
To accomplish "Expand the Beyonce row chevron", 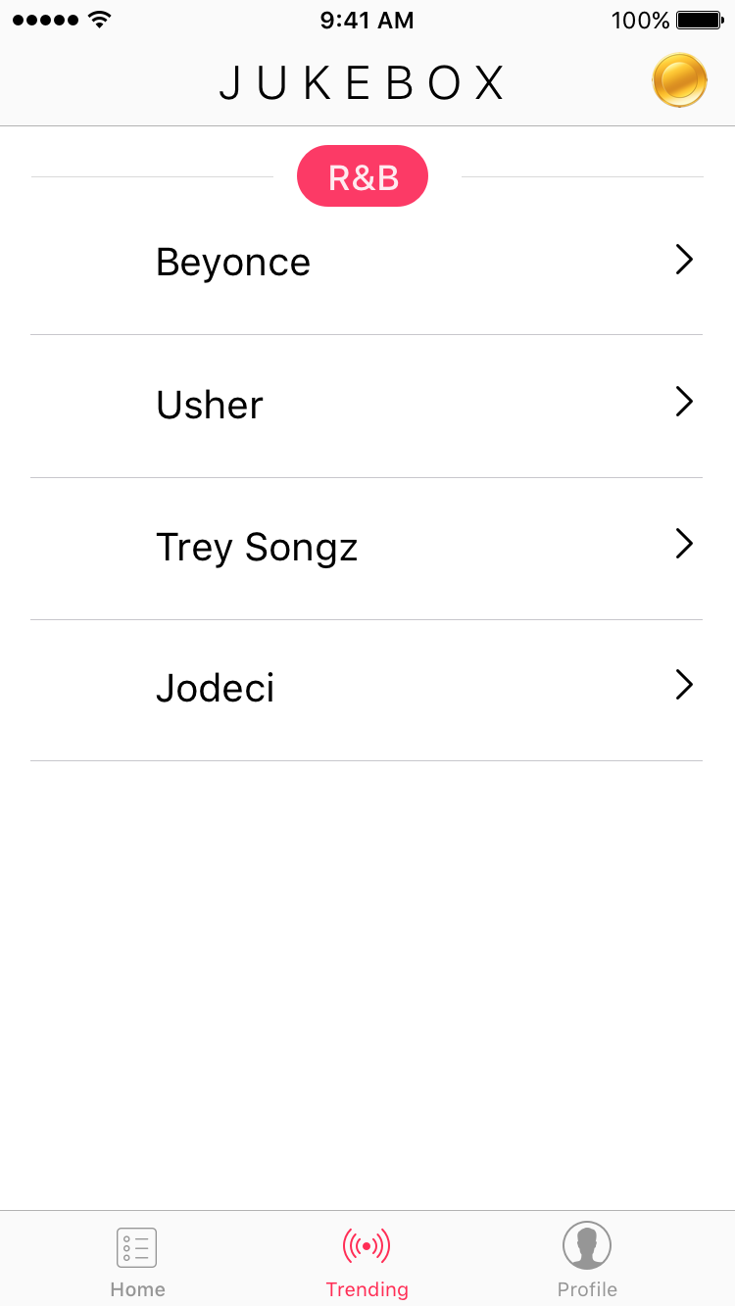I will pos(684,260).
